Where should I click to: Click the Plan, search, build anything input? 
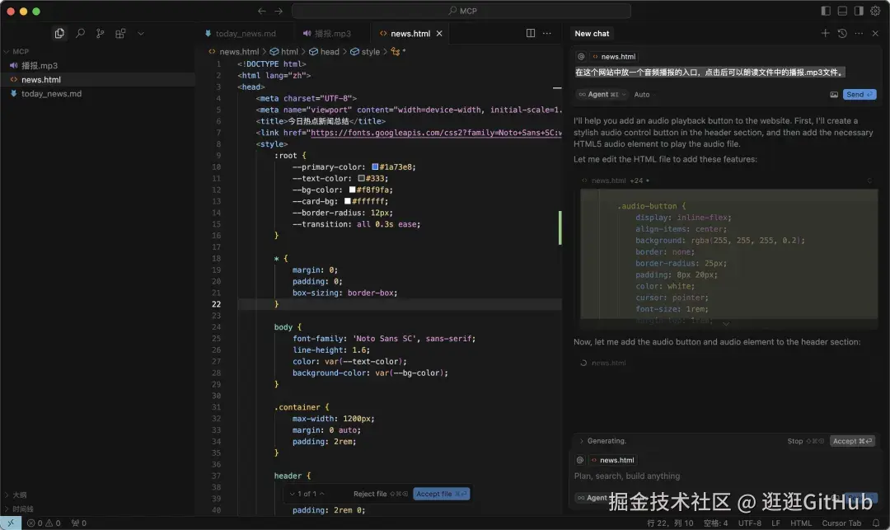(x=725, y=476)
